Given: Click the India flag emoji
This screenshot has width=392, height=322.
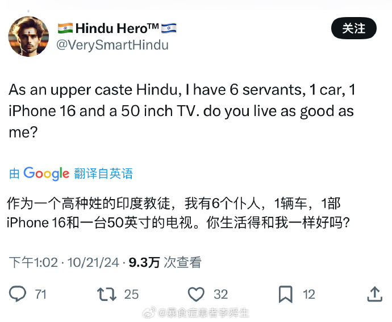Looking at the screenshot, I should click(x=65, y=28).
